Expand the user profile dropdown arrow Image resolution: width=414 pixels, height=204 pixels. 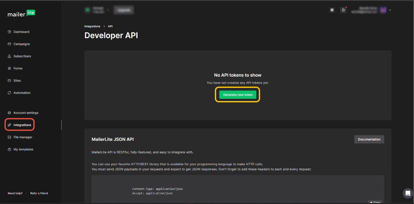point(390,10)
